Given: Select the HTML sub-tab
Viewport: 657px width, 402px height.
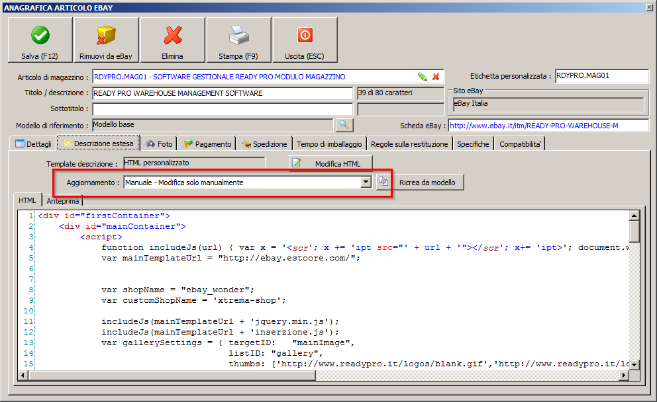Looking at the screenshot, I should (27, 200).
